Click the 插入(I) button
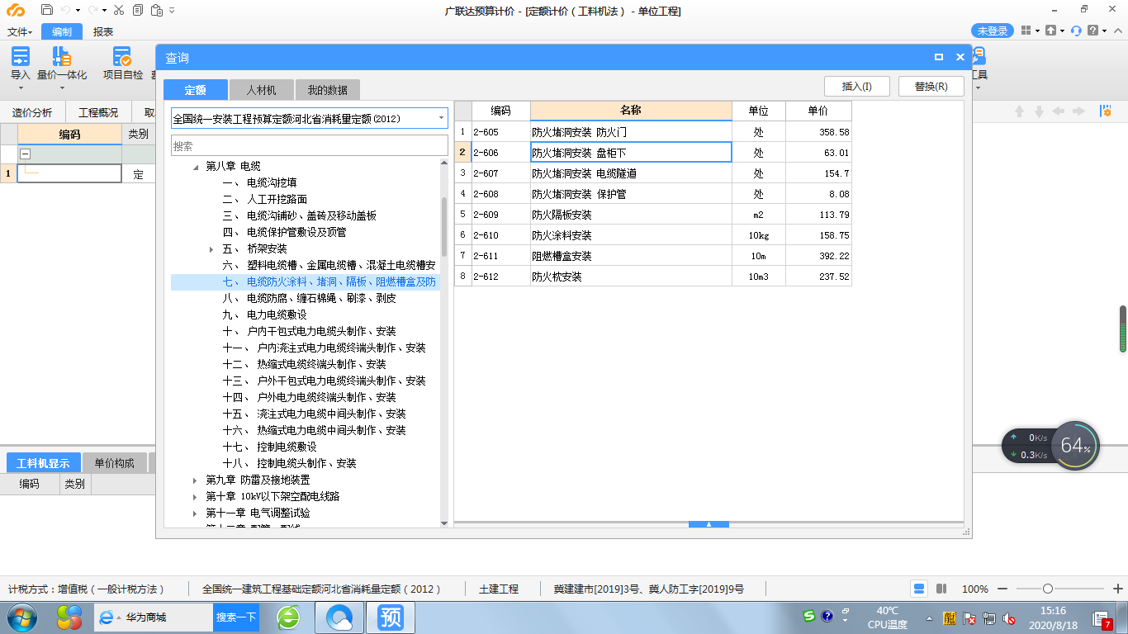This screenshot has height=634, width=1128. pyautogui.click(x=857, y=86)
